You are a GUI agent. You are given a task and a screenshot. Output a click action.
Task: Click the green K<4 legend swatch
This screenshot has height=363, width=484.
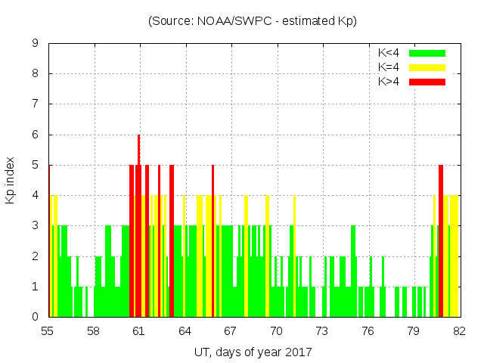427,53
